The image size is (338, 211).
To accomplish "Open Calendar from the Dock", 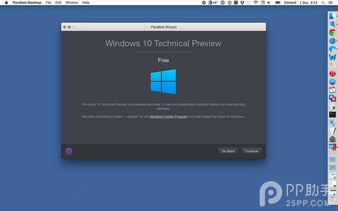I will click(x=332, y=90).
